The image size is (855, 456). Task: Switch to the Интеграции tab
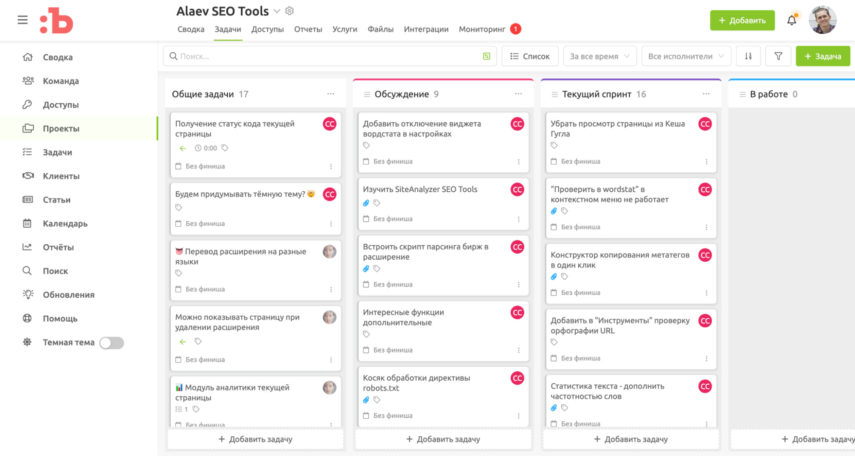(x=426, y=29)
